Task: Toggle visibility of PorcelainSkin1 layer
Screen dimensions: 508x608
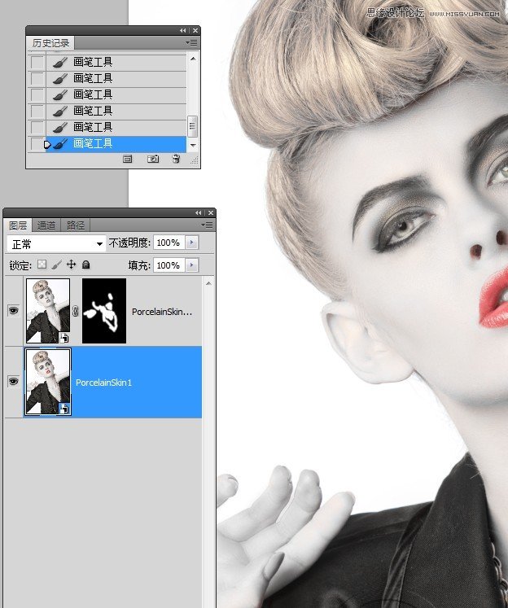Action: point(13,381)
